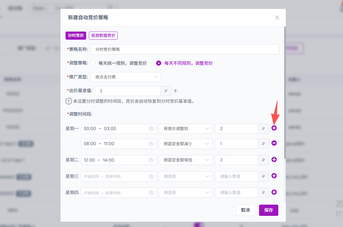Screen dimensions: 343x227
Task: Switch to 分时竞价 tab
Action: pos(76,35)
